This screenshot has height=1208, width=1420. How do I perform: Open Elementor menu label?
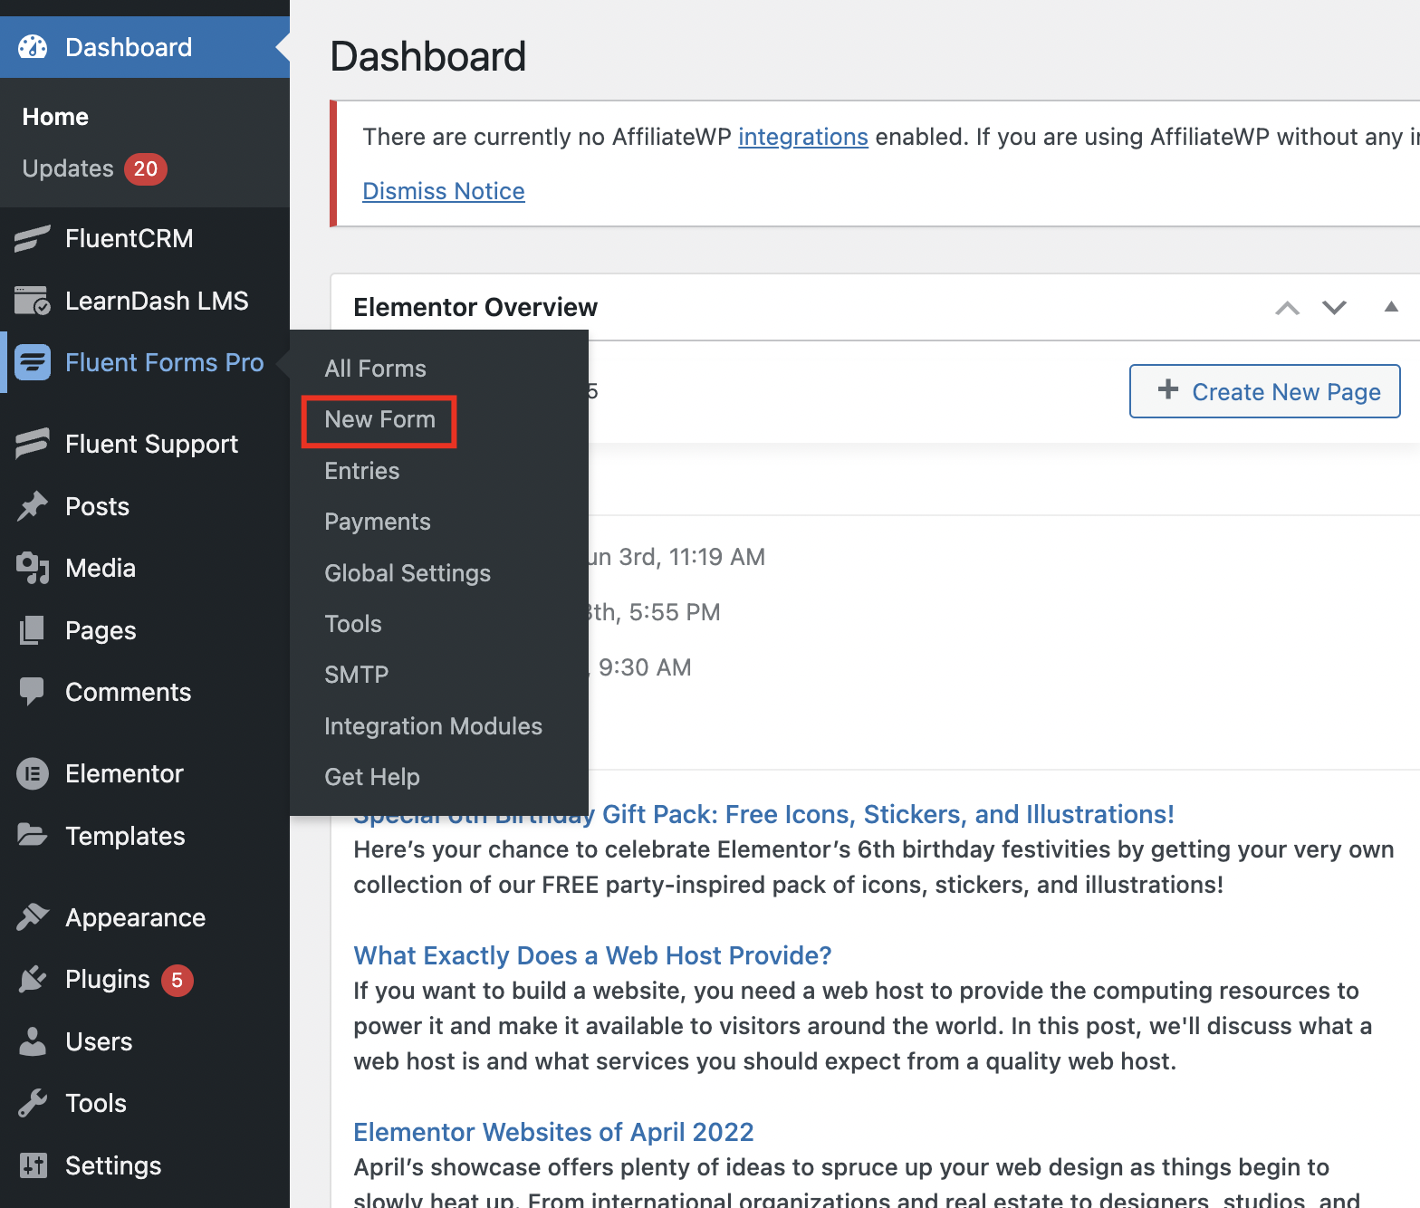click(124, 773)
